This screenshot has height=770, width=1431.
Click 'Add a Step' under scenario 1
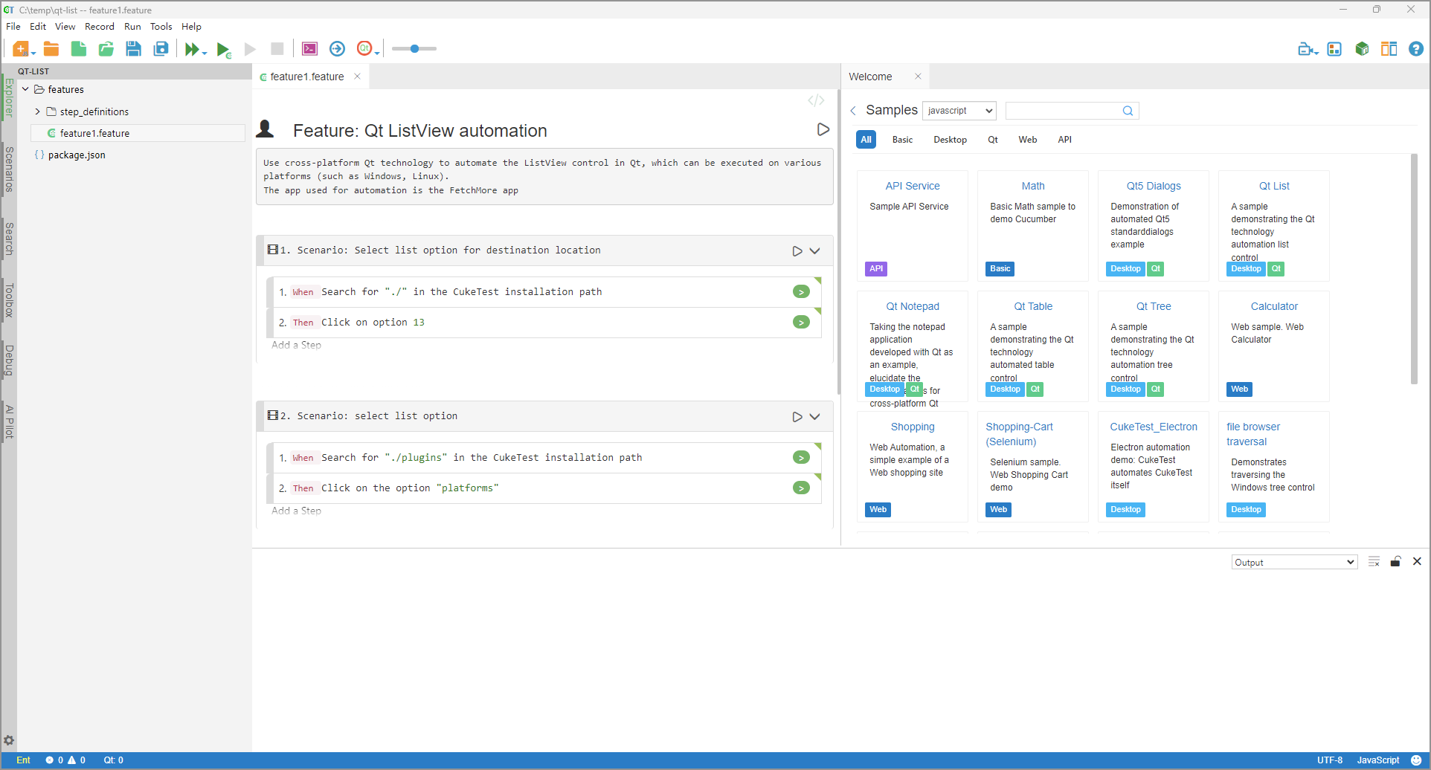(296, 345)
